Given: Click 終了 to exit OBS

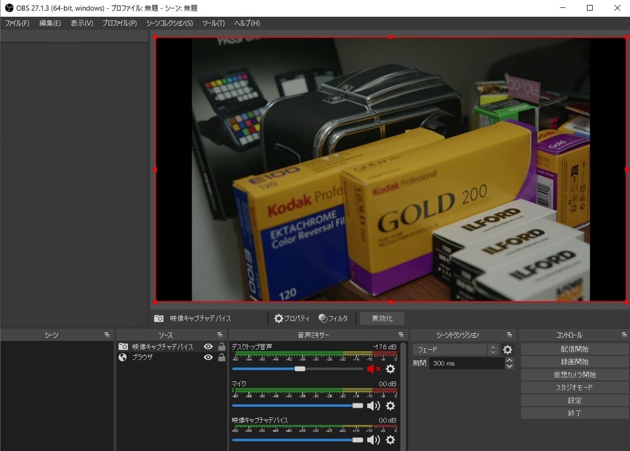Looking at the screenshot, I should [x=574, y=413].
